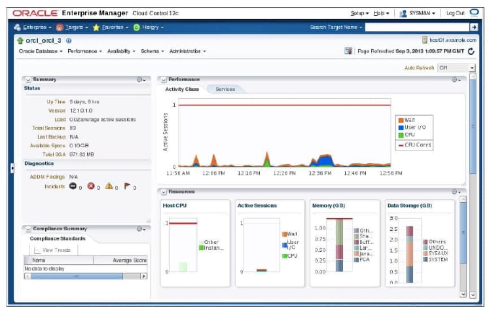The image size is (491, 314).
Task: Open the Auto Refresh dropdown
Action: [x=456, y=67]
